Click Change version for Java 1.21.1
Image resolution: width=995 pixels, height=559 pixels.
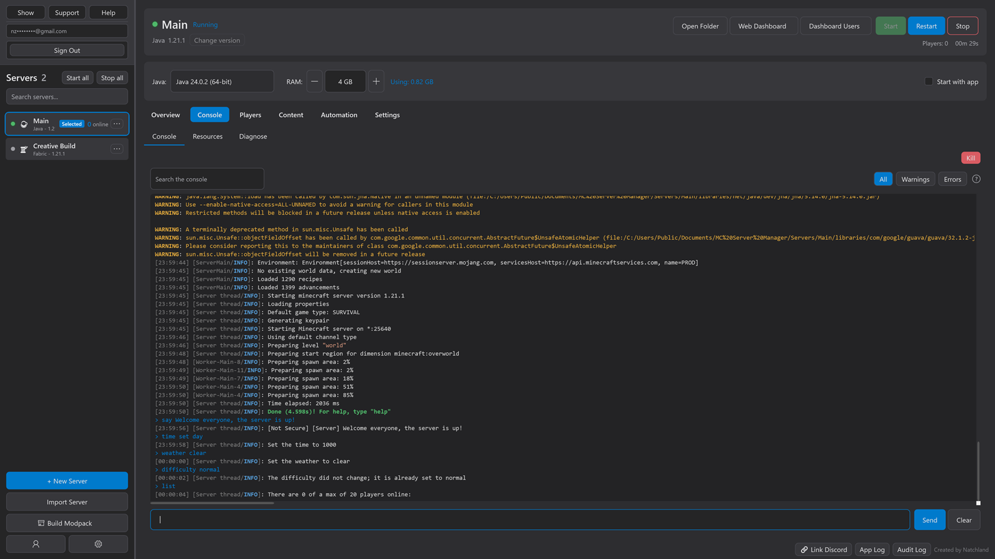216,40
